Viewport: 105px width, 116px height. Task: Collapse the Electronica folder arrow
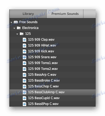point(14,28)
